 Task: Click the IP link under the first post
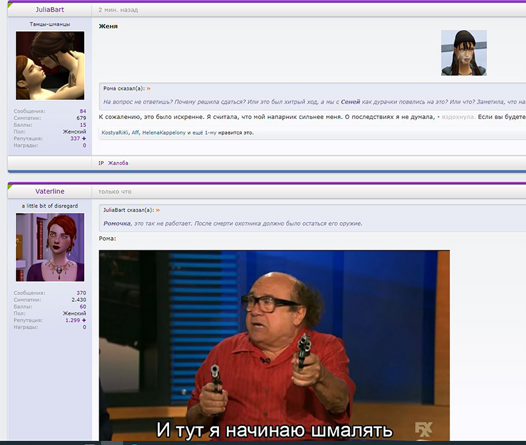coord(101,162)
